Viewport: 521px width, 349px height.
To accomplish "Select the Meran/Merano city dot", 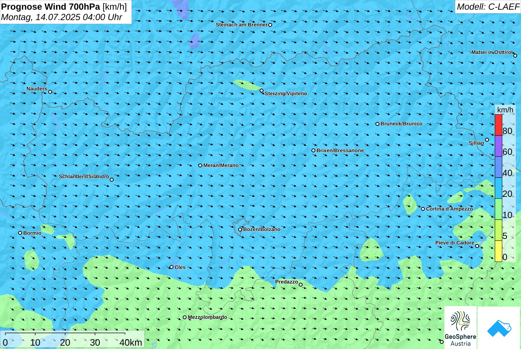I will [200, 166].
